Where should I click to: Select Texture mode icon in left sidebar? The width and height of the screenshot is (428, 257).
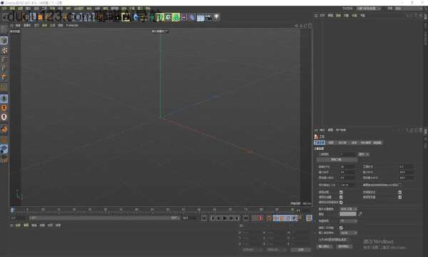4,50
